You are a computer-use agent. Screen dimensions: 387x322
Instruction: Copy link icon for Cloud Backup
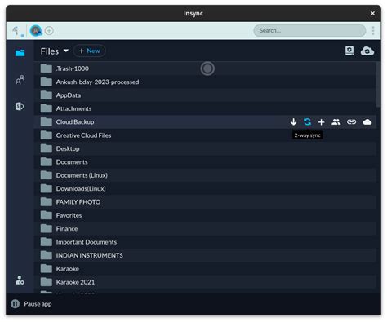(351, 121)
